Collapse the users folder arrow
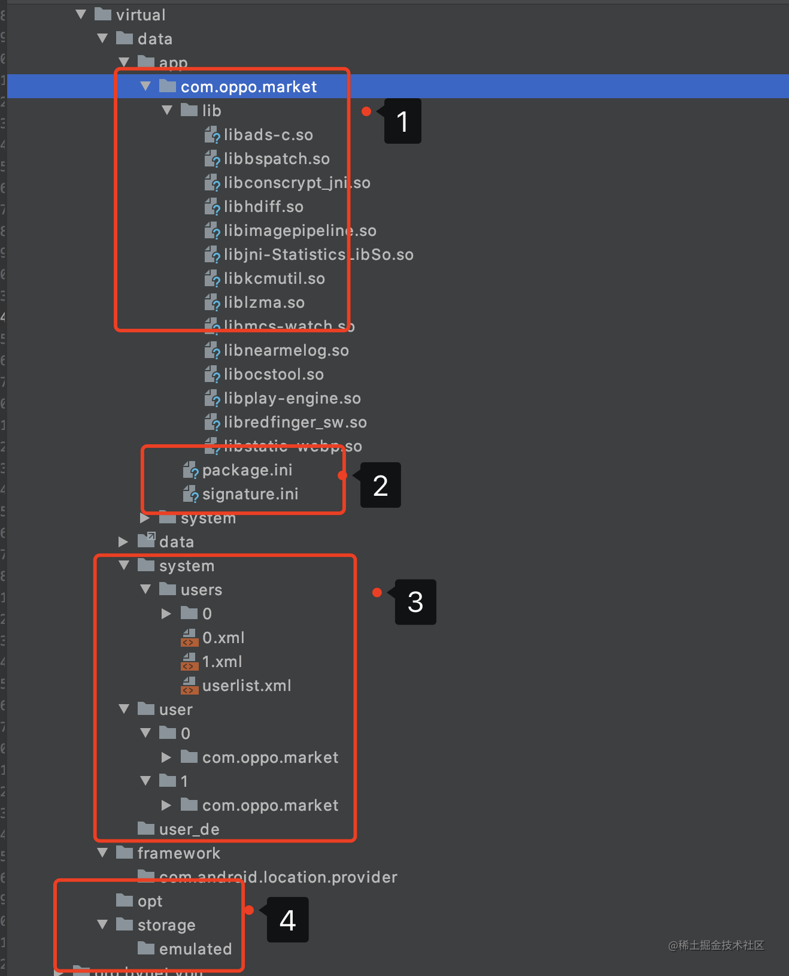This screenshot has height=976, width=789. pos(145,589)
